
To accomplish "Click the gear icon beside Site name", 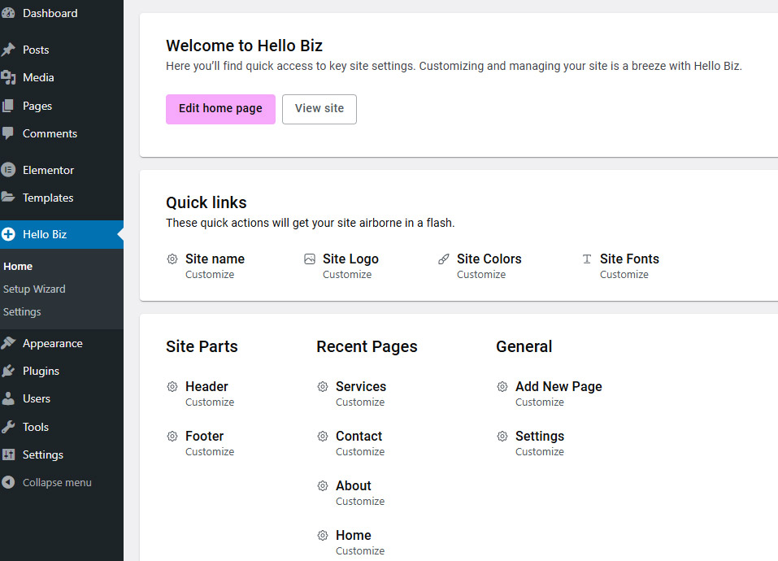I will click(x=172, y=259).
